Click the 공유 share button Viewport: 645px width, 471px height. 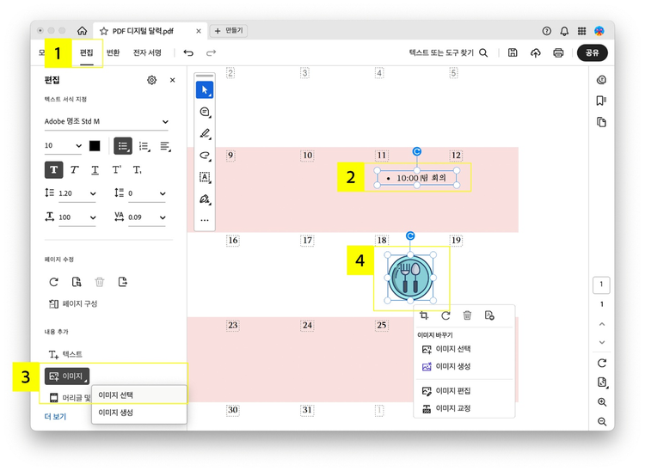(x=593, y=52)
